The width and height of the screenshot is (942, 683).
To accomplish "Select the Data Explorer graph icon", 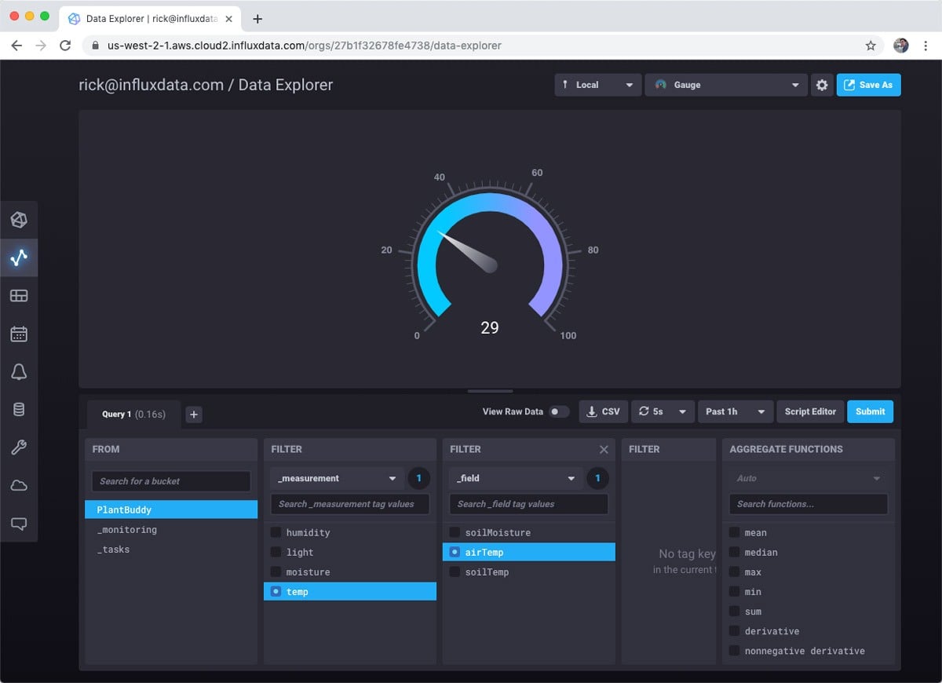I will pyautogui.click(x=20, y=257).
